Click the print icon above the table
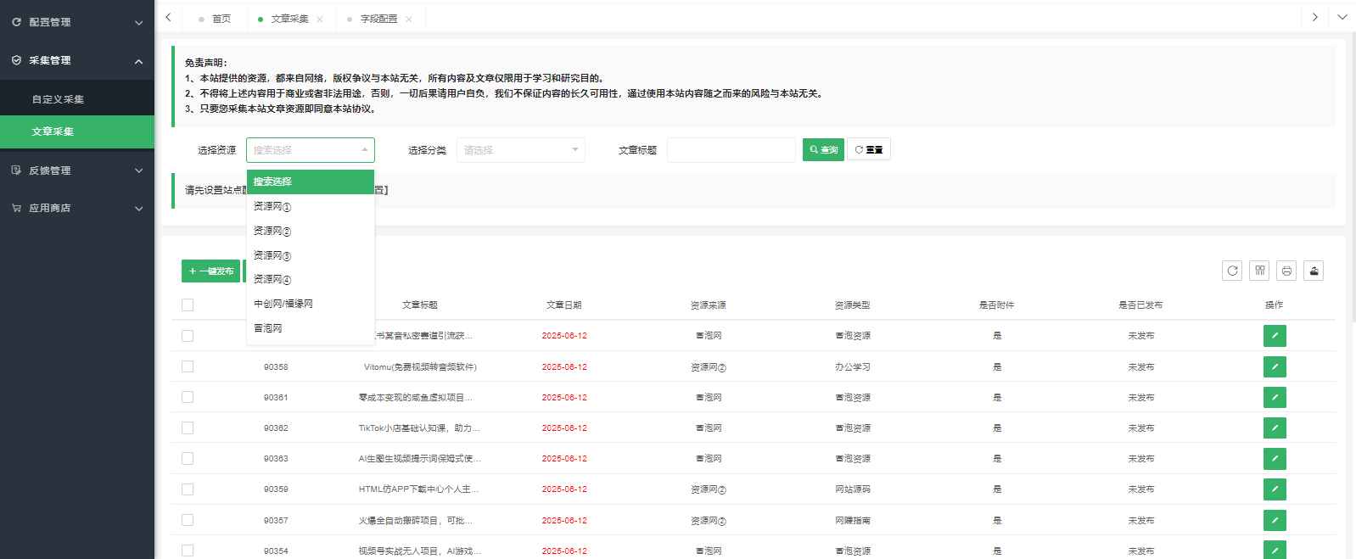 coord(1286,271)
